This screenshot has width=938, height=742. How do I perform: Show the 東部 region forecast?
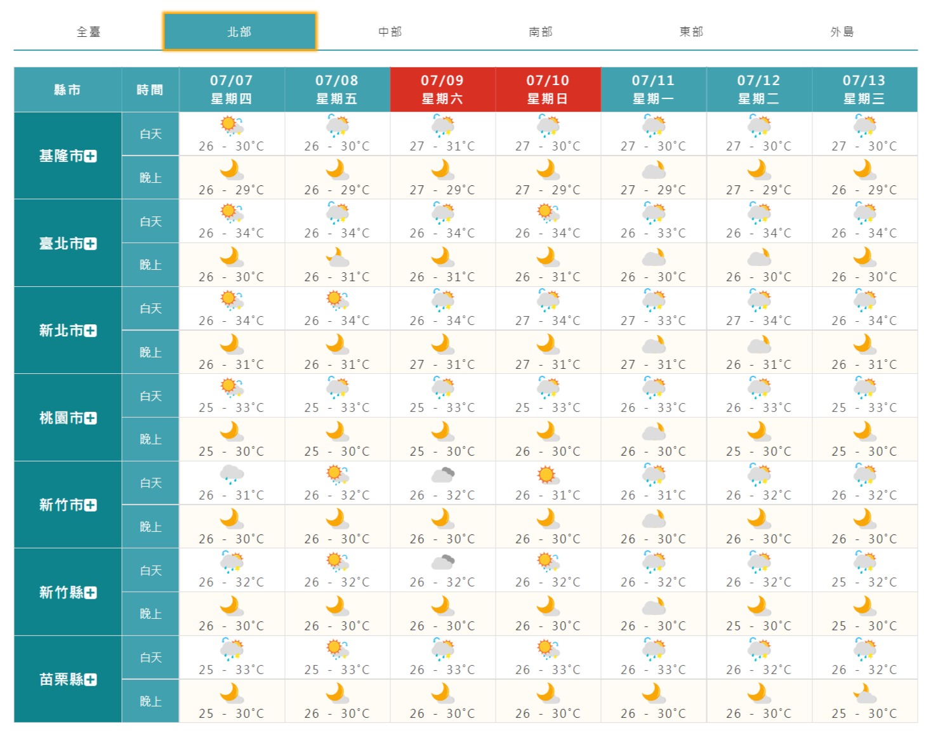(691, 32)
